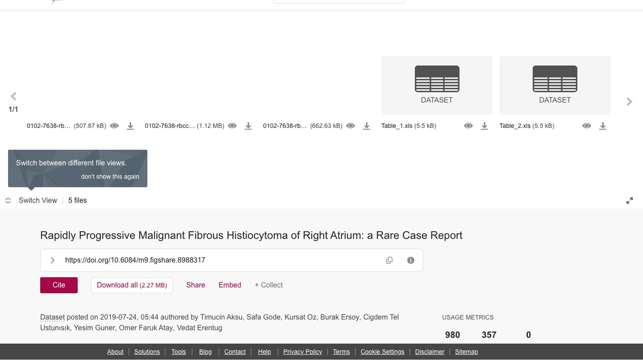Open the Tools footer link

tap(178, 352)
